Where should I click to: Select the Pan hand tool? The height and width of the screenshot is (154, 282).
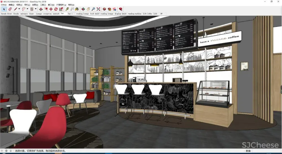(88, 9)
